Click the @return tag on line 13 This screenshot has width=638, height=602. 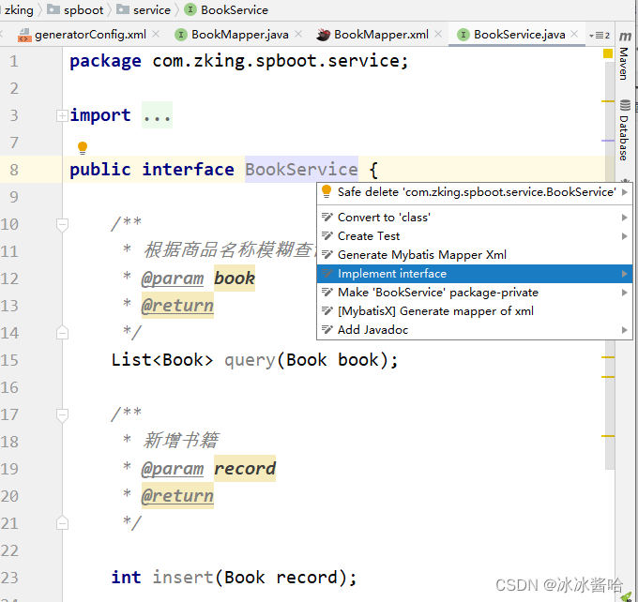point(177,306)
